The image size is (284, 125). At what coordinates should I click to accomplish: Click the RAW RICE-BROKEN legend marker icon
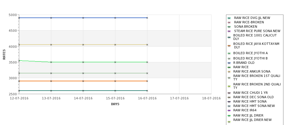229,22
